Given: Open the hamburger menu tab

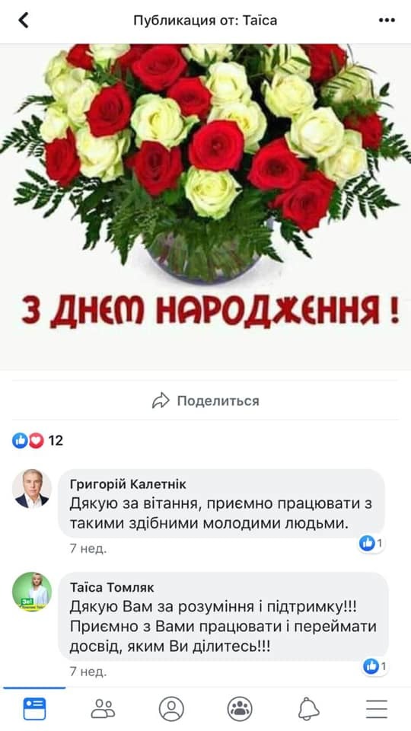Looking at the screenshot, I should 377,709.
